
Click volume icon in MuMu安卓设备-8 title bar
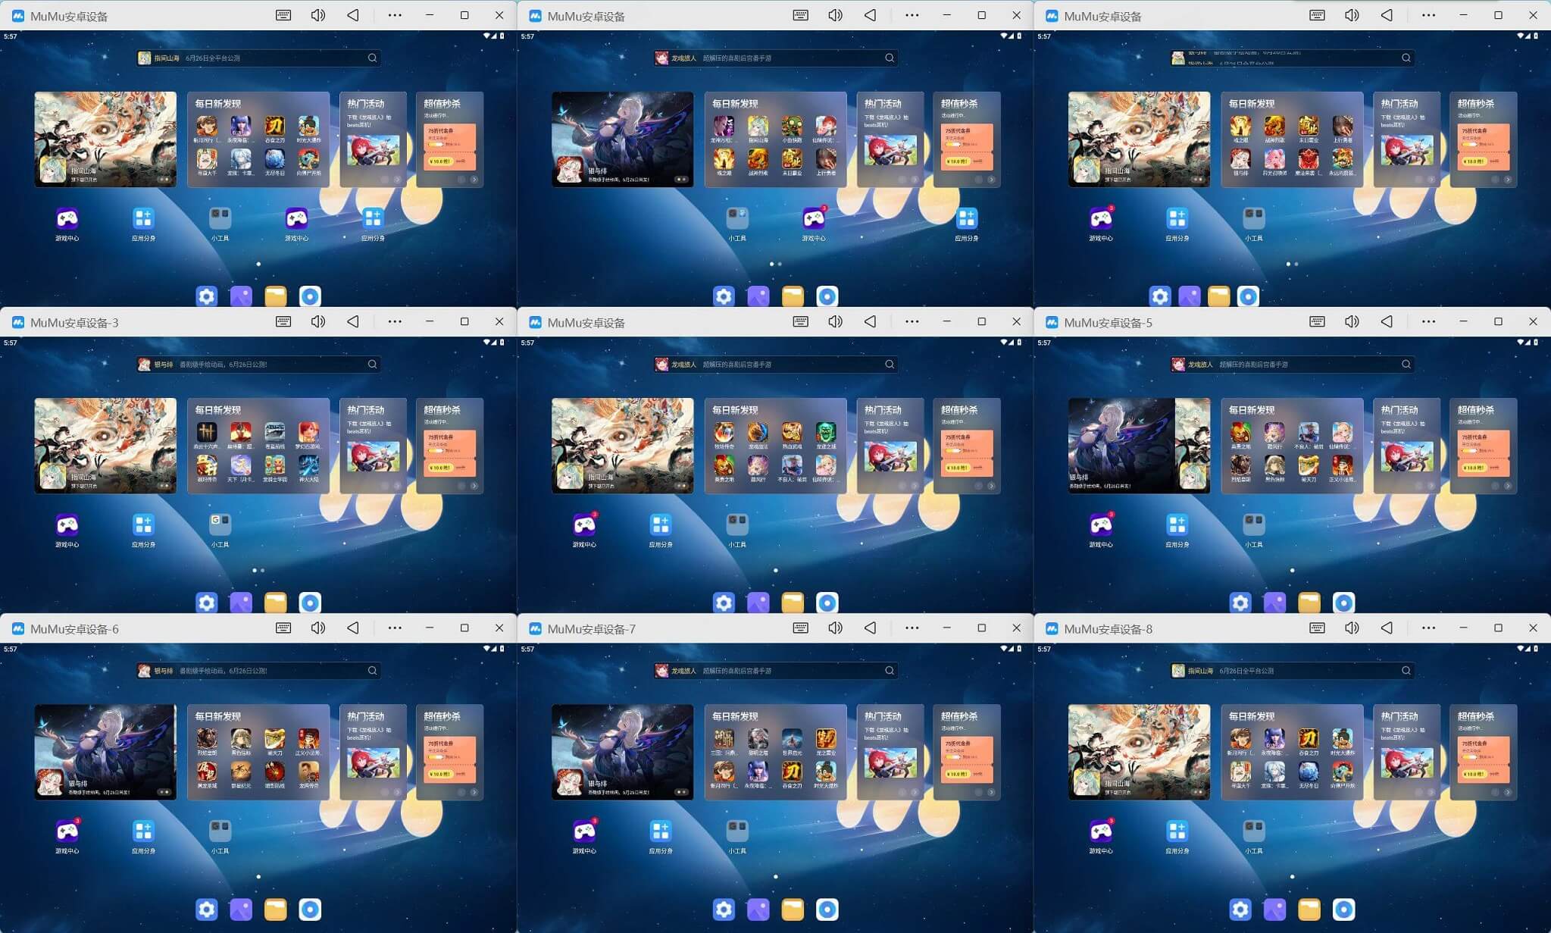(x=1352, y=628)
